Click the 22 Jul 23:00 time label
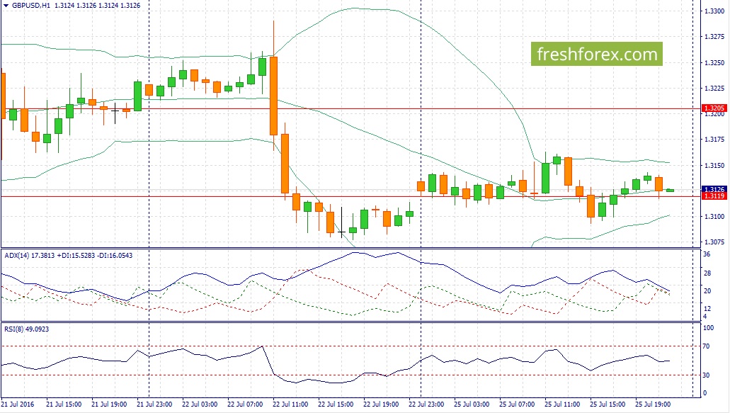Image resolution: width=730 pixels, height=413 pixels. [x=426, y=404]
